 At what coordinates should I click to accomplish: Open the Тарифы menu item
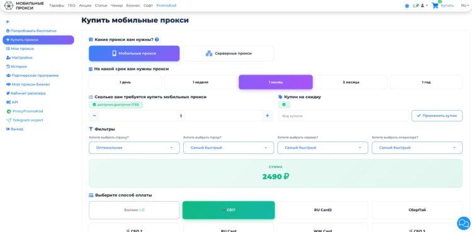click(57, 6)
